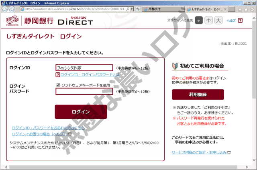
Task: Click the vertical scrollbar up arrow
Action: coord(254,18)
